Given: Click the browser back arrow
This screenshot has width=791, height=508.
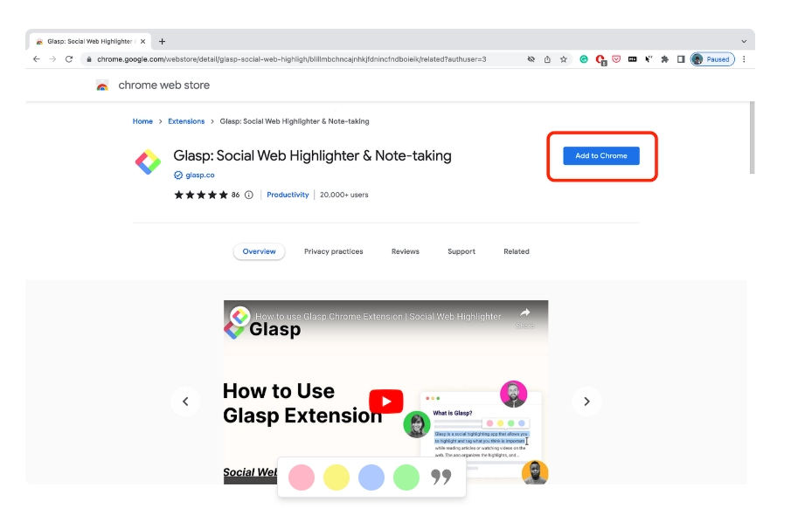Looking at the screenshot, I should click(x=37, y=59).
